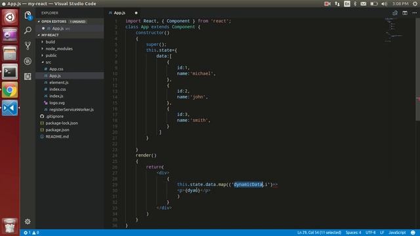Open Google Chrome from the dock
The width and height of the screenshot is (420, 236).
click(10, 90)
